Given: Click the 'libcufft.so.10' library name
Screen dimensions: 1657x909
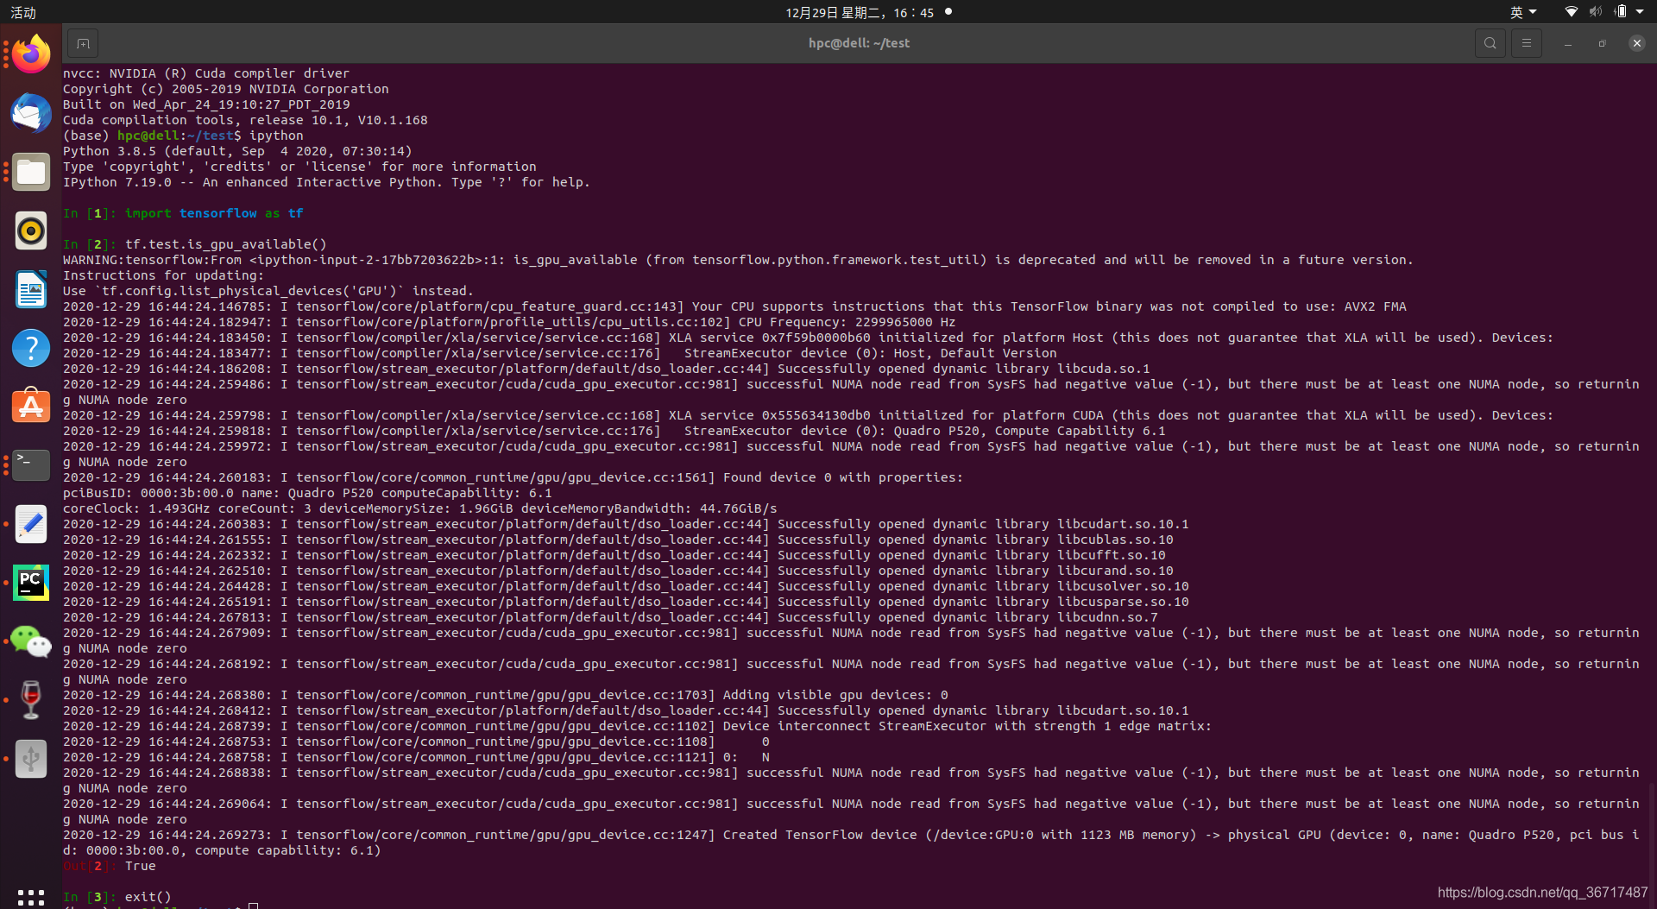Looking at the screenshot, I should click(1112, 555).
